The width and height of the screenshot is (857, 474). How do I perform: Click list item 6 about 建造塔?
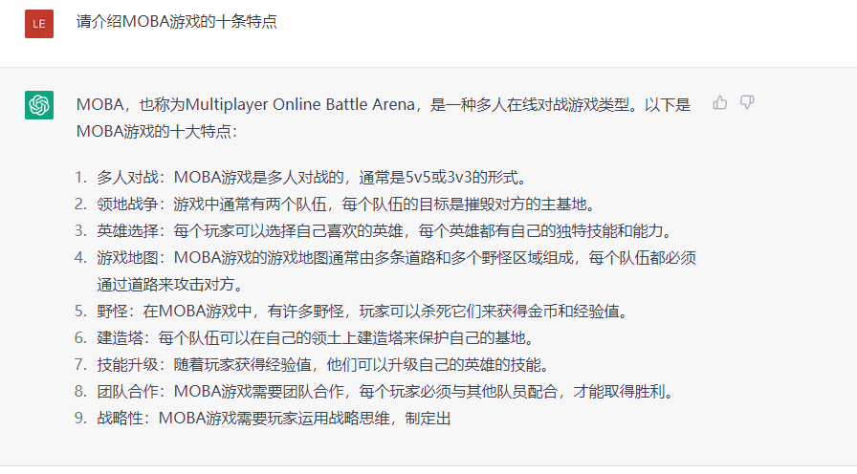pos(316,338)
